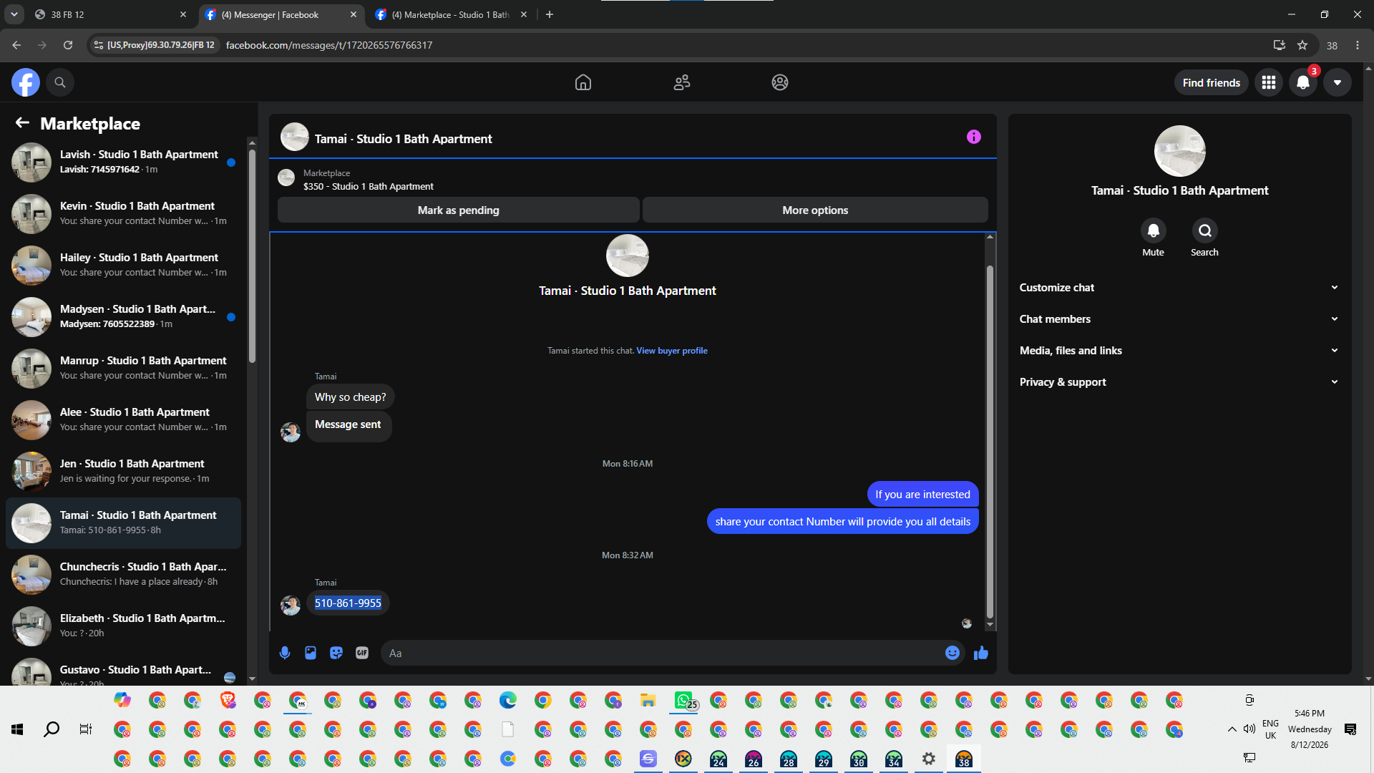Click the selected phone number 510-861-9955 message

348,603
